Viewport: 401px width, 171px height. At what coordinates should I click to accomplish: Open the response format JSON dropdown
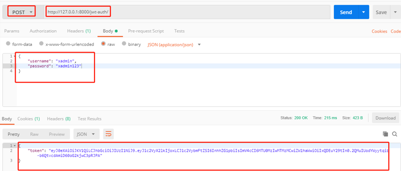[x=86, y=134]
